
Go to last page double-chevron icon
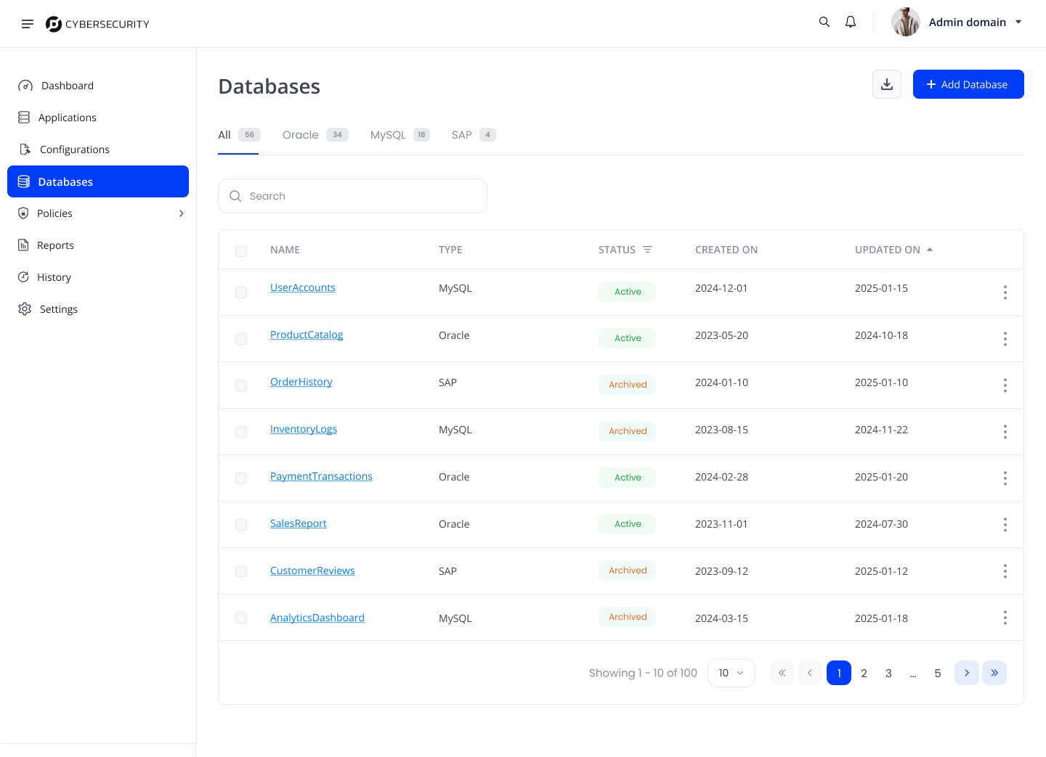(994, 673)
